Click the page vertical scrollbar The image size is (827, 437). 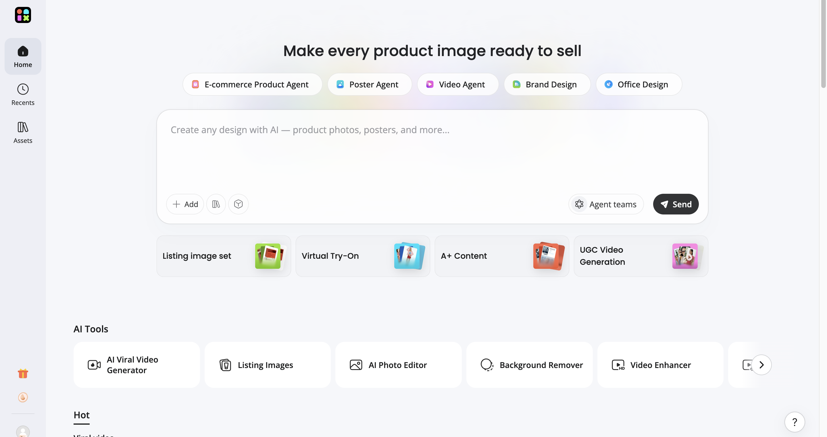tap(824, 43)
